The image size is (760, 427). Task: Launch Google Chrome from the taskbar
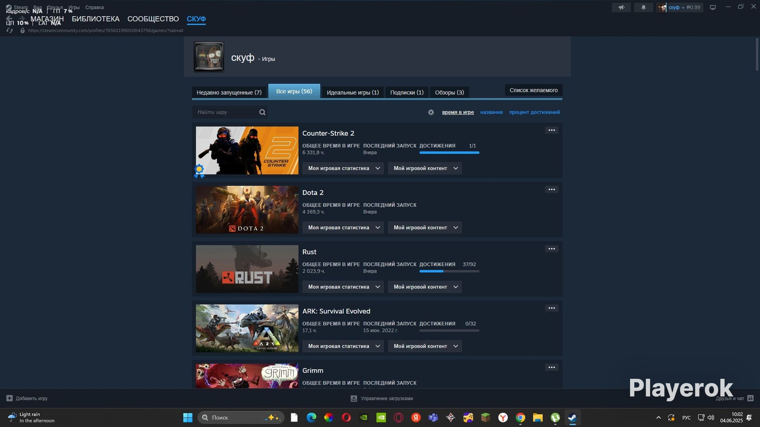click(520, 418)
